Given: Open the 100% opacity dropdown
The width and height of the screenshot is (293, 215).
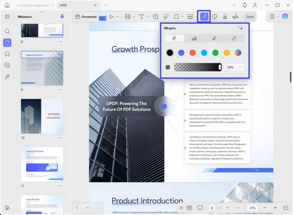Looking at the screenshot, I should pyautogui.click(x=234, y=67).
